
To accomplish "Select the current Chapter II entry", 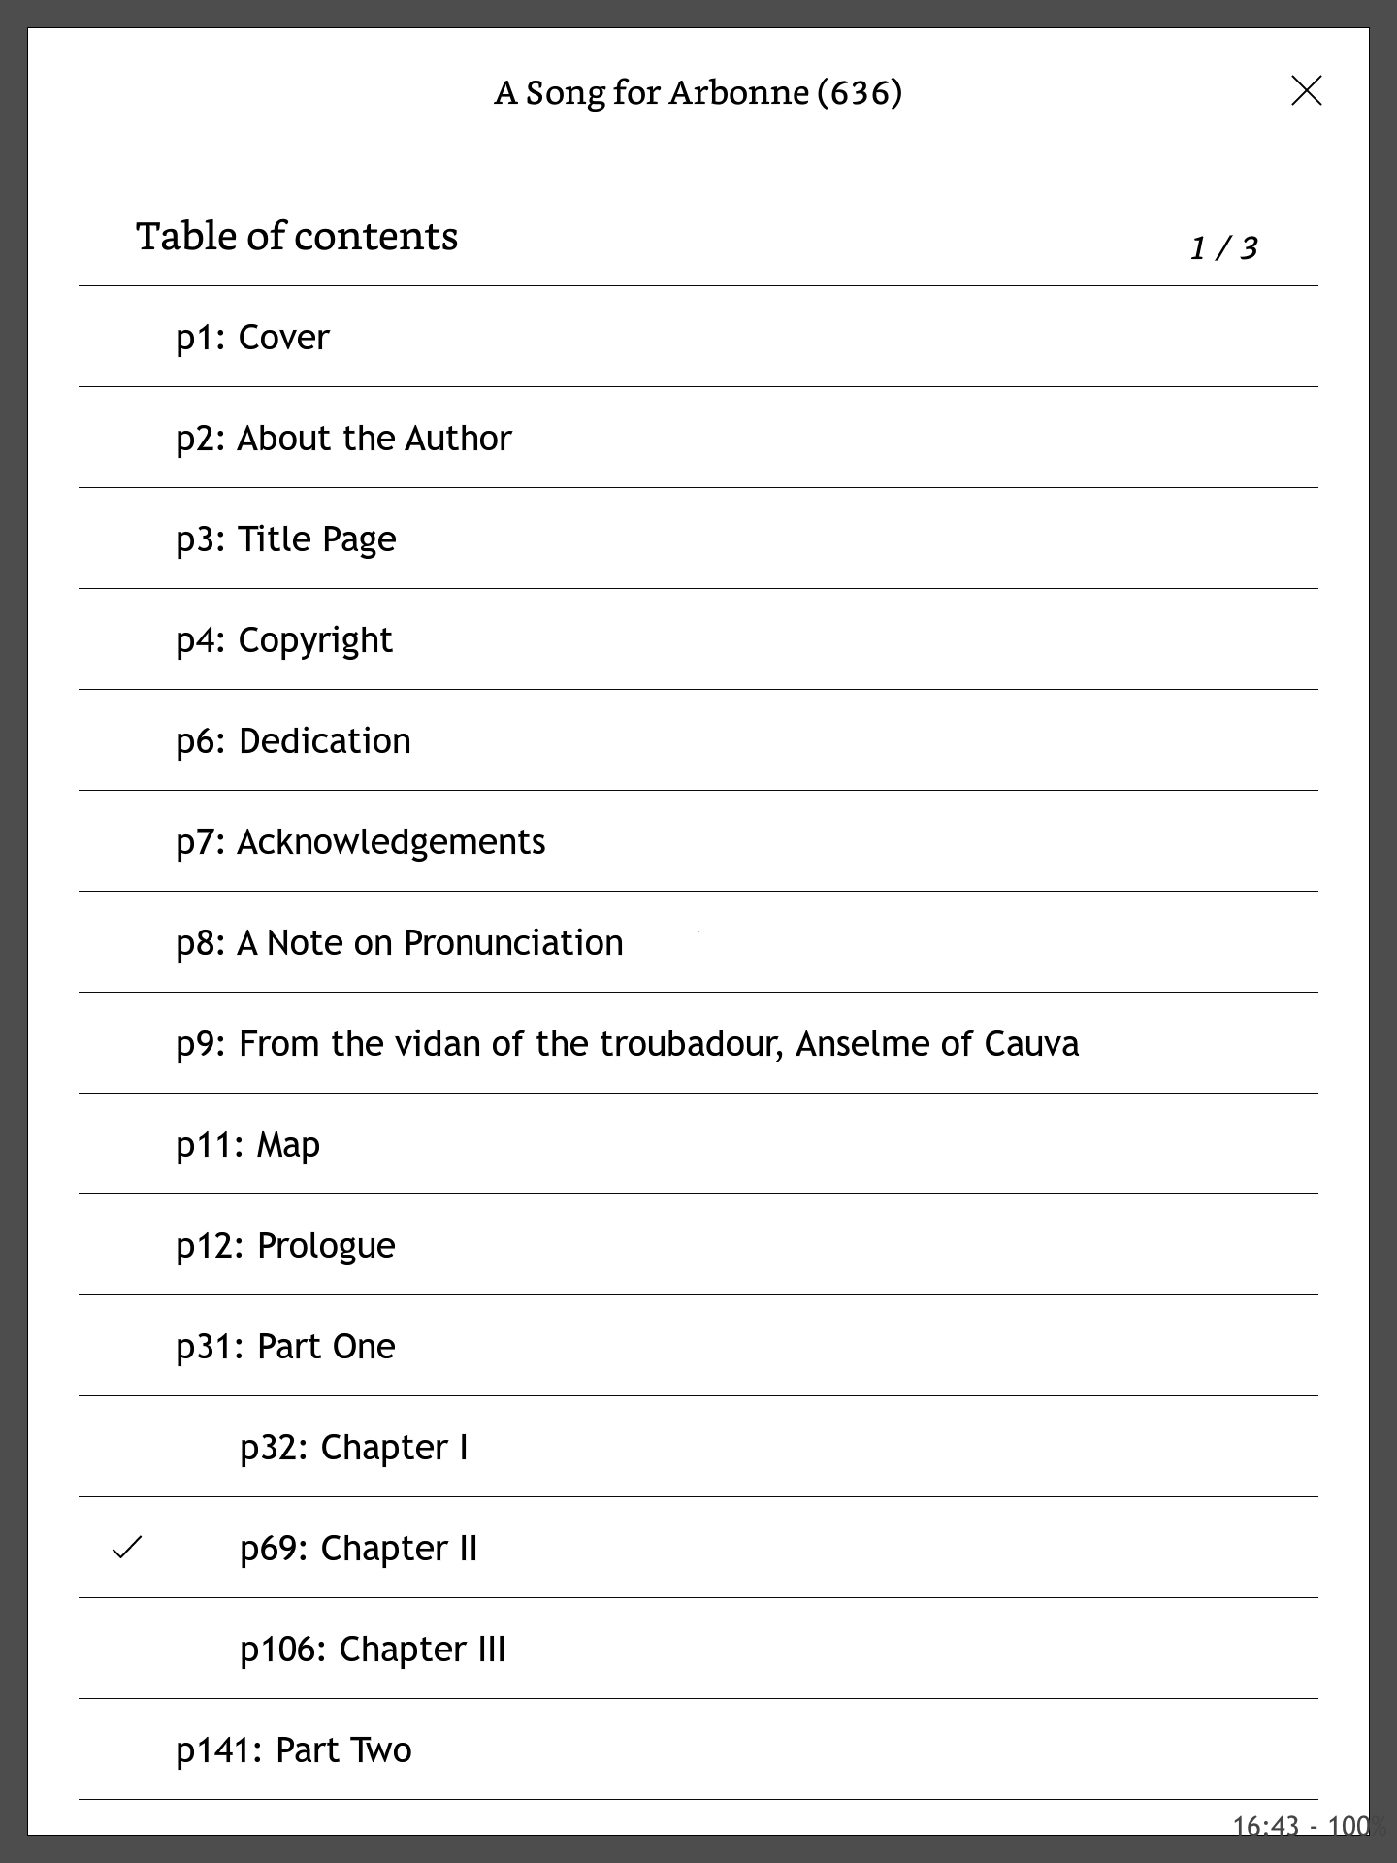I will coord(359,1549).
